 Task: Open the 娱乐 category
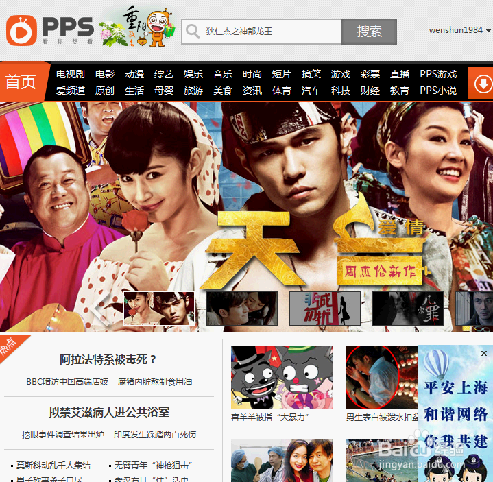pos(193,74)
